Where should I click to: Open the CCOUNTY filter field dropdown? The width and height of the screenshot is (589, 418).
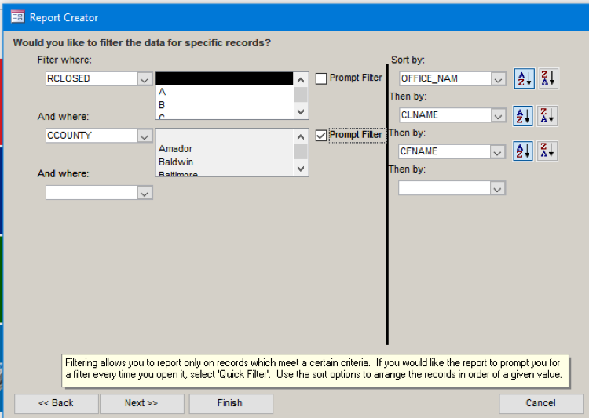point(145,136)
